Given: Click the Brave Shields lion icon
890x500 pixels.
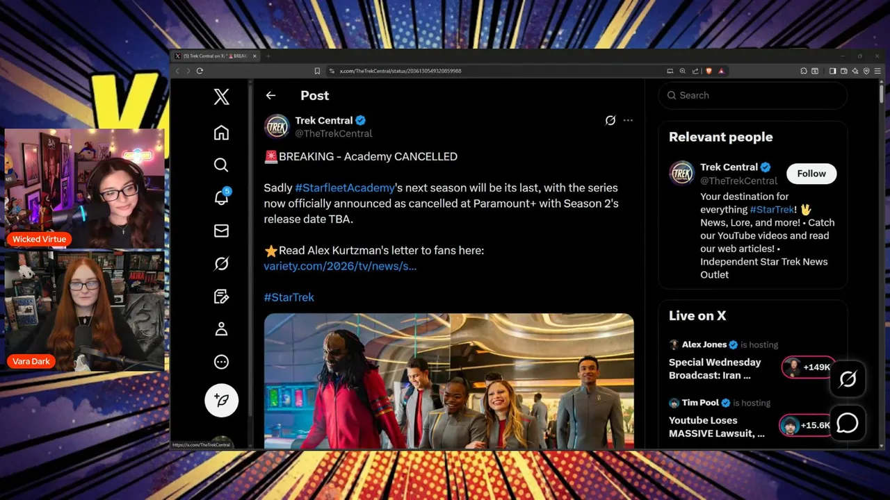Looking at the screenshot, I should (x=709, y=71).
